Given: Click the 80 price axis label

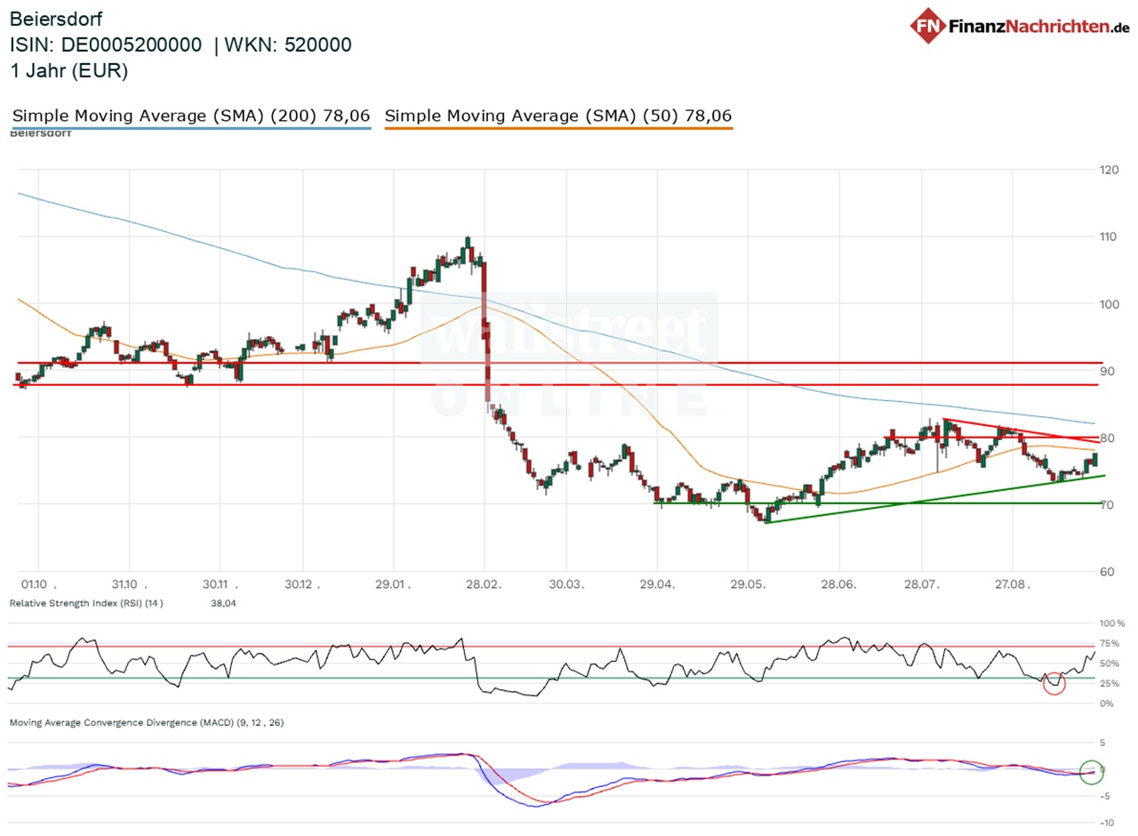Looking at the screenshot, I should pos(1110,438).
